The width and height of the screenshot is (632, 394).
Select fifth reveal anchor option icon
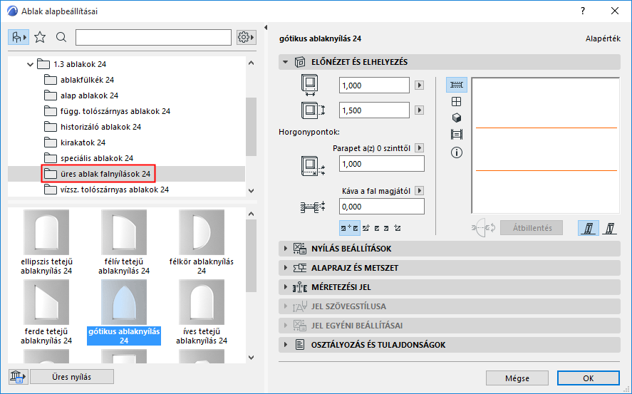(x=398, y=229)
